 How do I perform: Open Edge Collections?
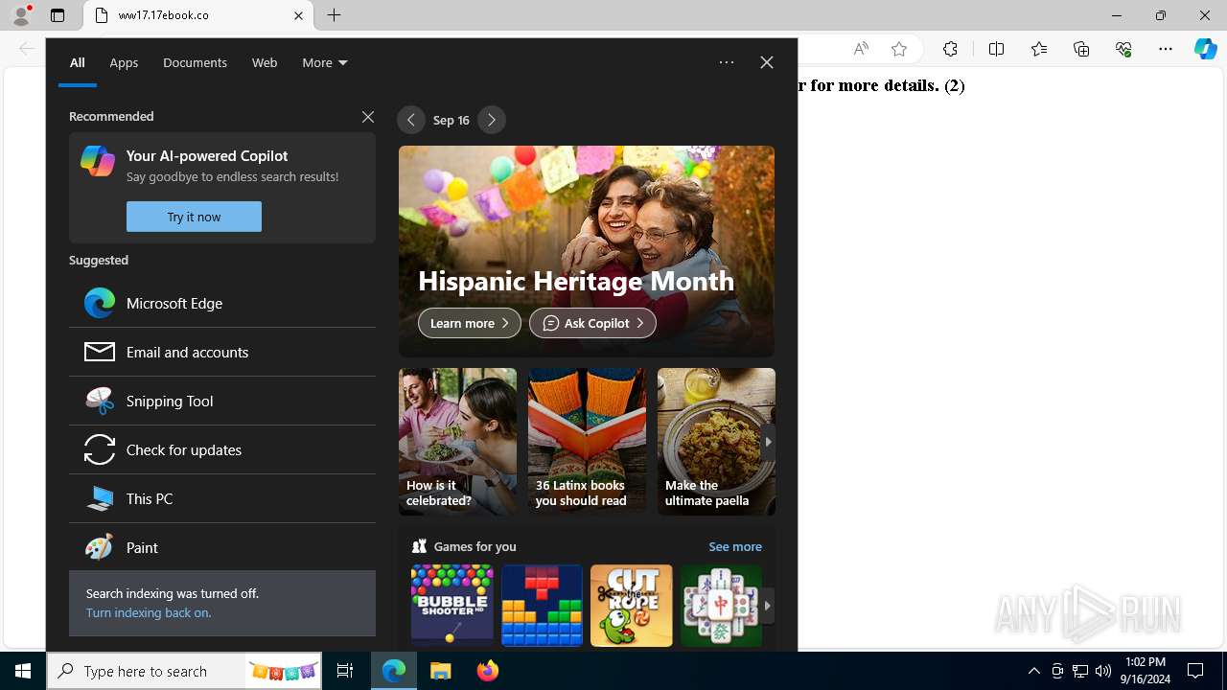tap(1081, 49)
